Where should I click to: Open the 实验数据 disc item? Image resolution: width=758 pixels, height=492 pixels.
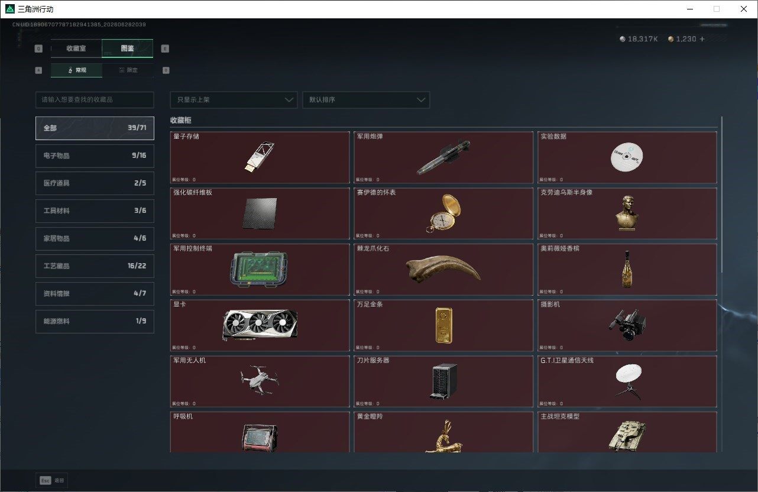point(627,157)
